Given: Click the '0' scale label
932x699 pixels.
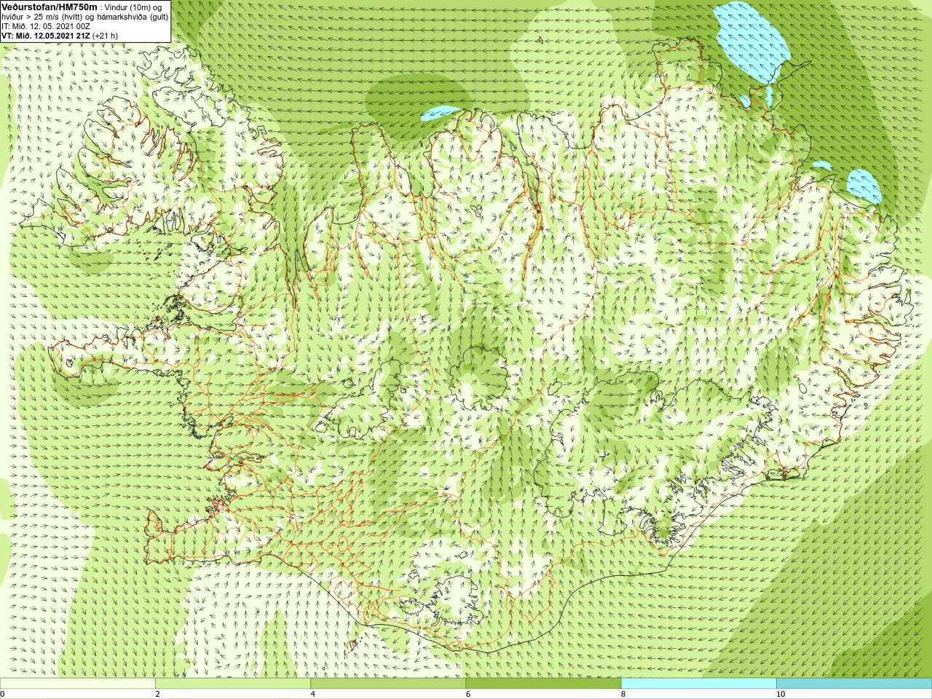Looking at the screenshot, I should pos(2,694).
